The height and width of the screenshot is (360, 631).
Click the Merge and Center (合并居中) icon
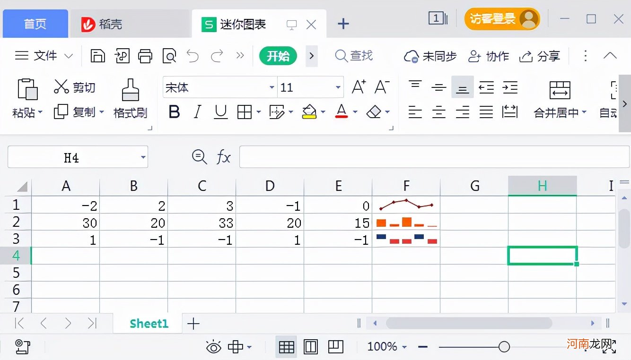coord(560,90)
